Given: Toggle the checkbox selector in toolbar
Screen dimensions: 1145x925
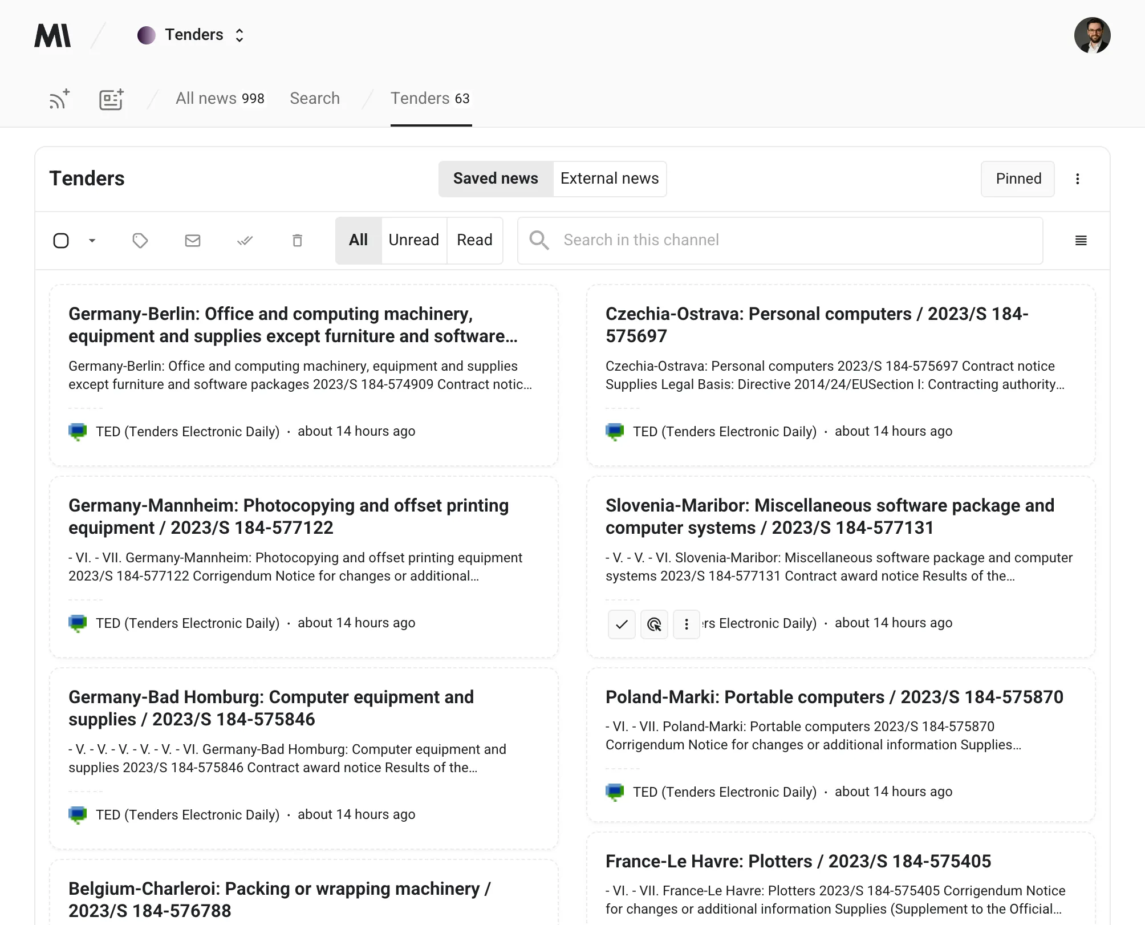Looking at the screenshot, I should [x=62, y=240].
